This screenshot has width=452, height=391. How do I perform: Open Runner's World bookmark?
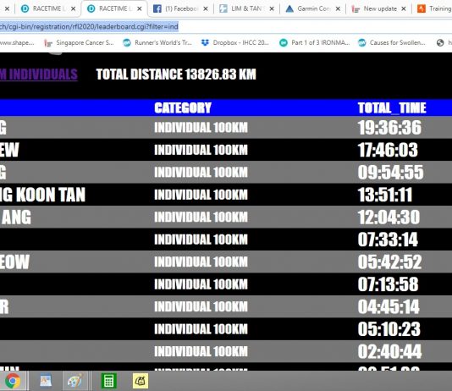tap(157, 42)
